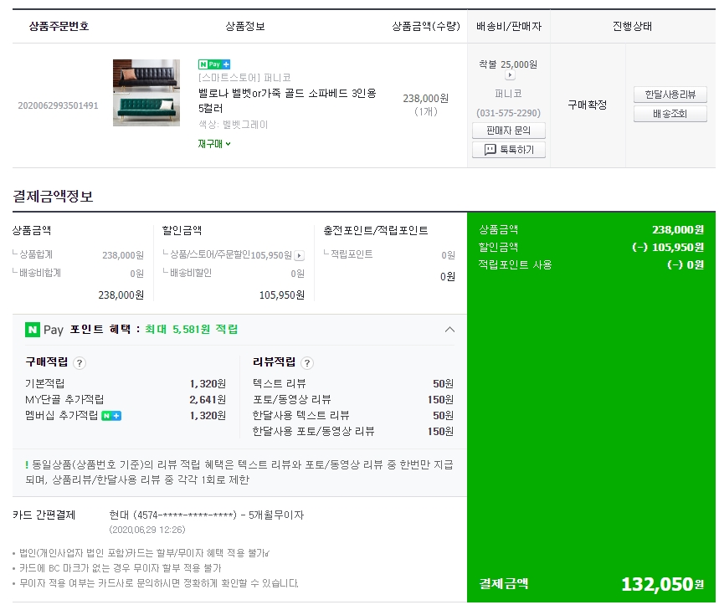Click the 결제금액정보 section heading
The image size is (719, 610).
click(53, 196)
